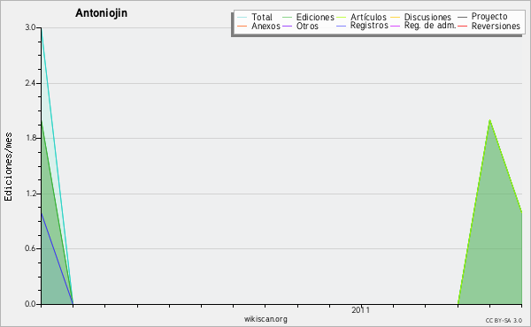The height and width of the screenshot is (327, 531).
Task: Click the red Reversiones legend line swatch
Action: pyautogui.click(x=462, y=26)
